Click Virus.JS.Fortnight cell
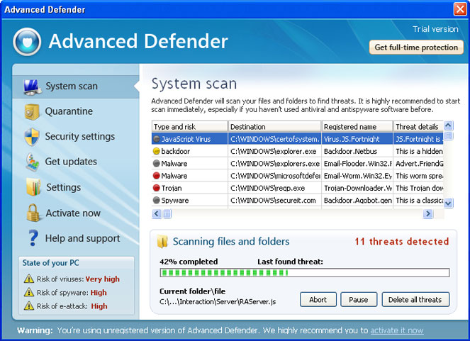 (x=357, y=139)
